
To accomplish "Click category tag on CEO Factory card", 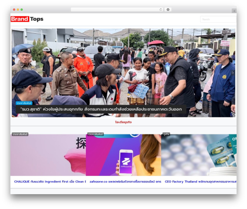I will [166, 134].
